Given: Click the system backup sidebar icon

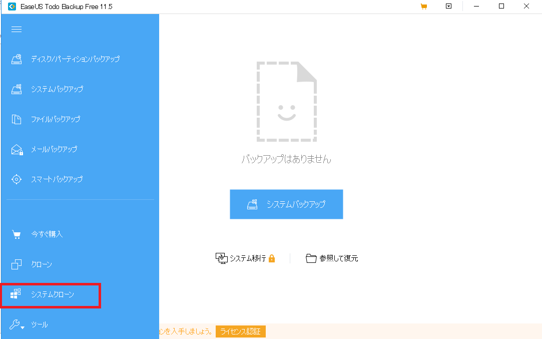Looking at the screenshot, I should (17, 89).
